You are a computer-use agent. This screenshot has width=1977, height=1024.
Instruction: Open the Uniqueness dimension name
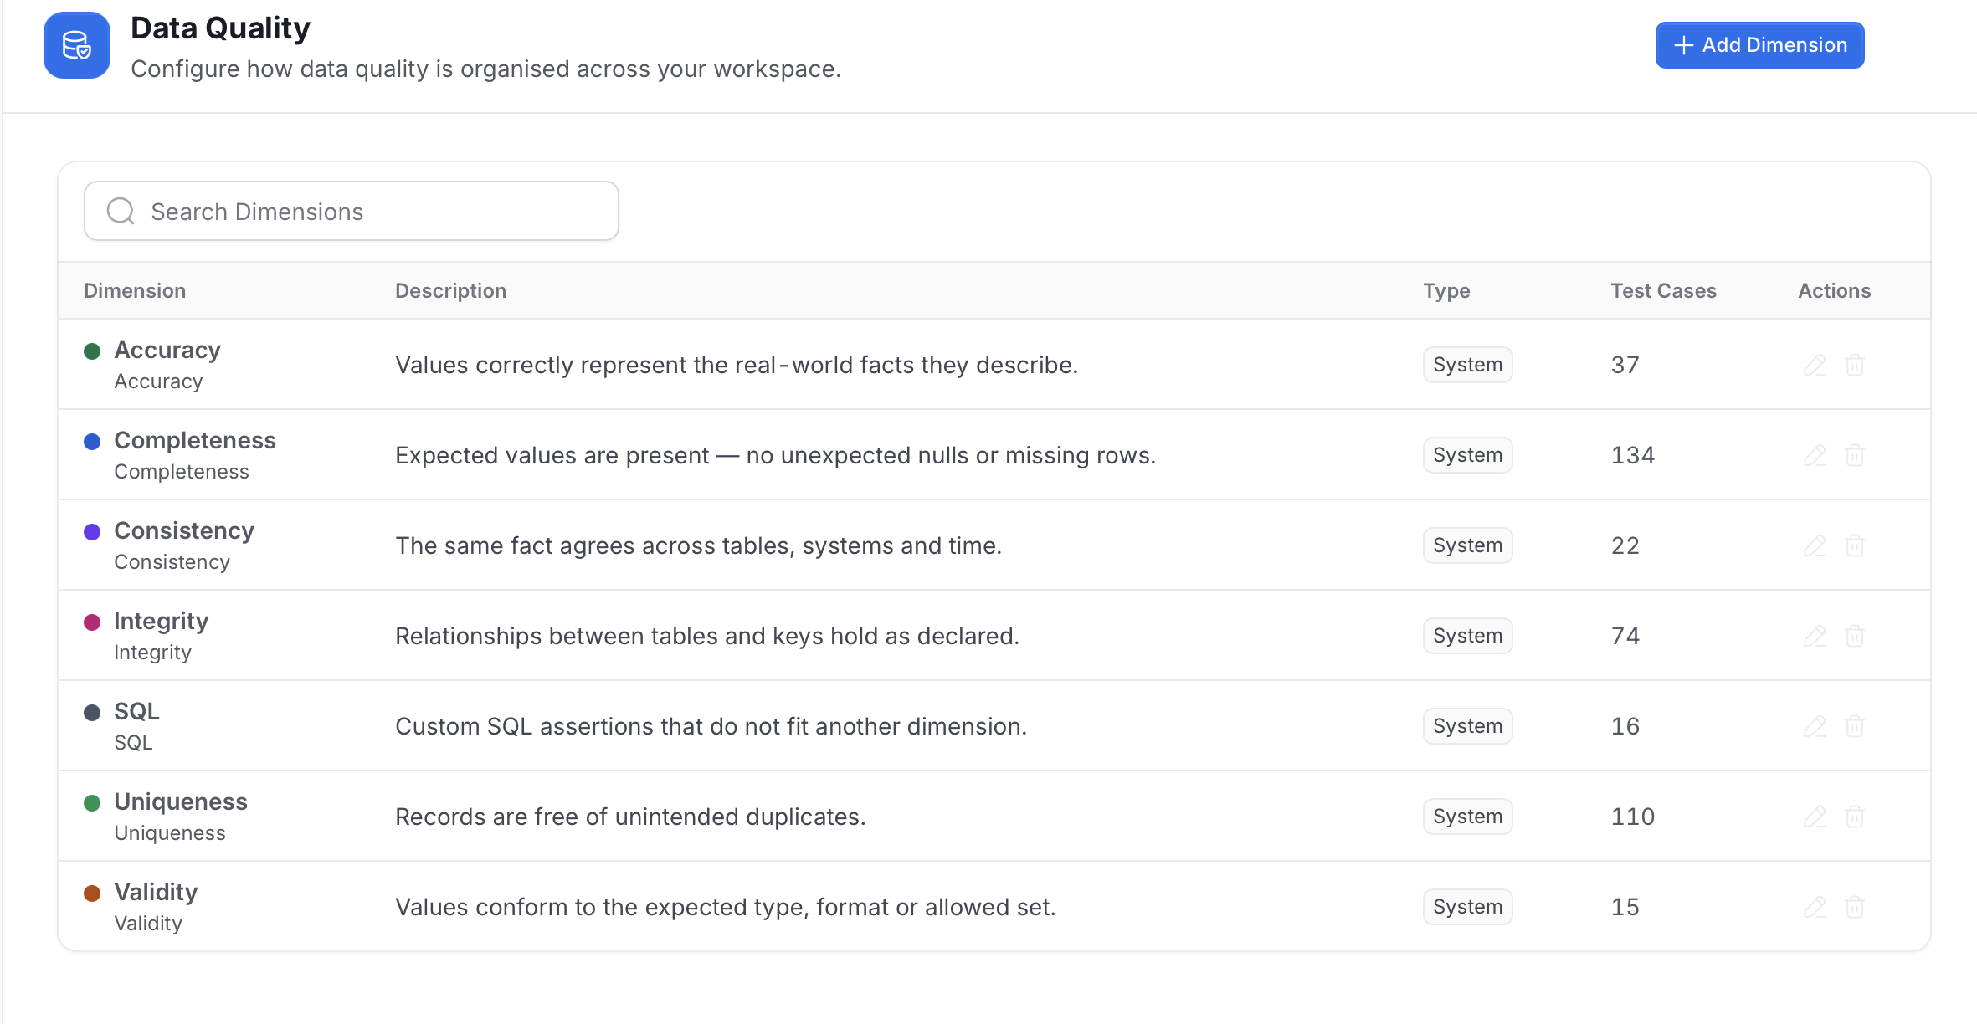click(181, 801)
